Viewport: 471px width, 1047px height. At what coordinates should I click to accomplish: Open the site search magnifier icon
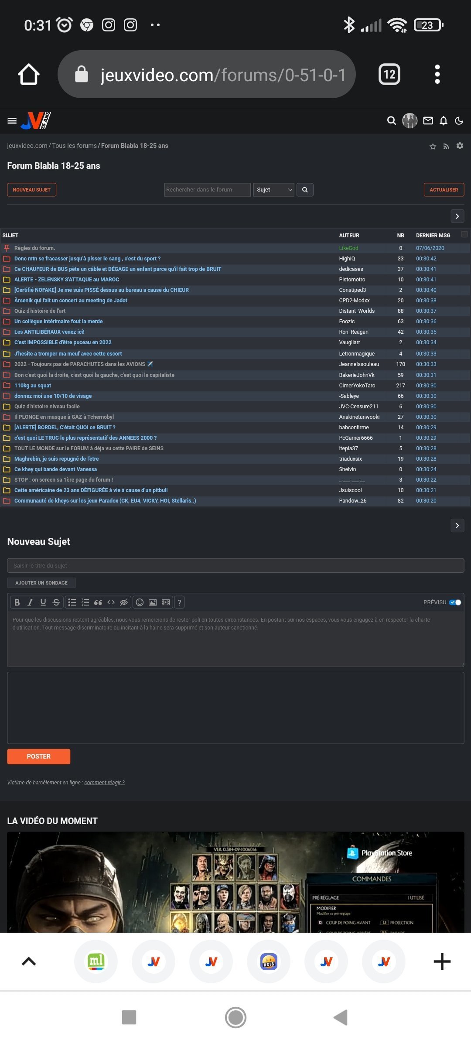tap(392, 121)
